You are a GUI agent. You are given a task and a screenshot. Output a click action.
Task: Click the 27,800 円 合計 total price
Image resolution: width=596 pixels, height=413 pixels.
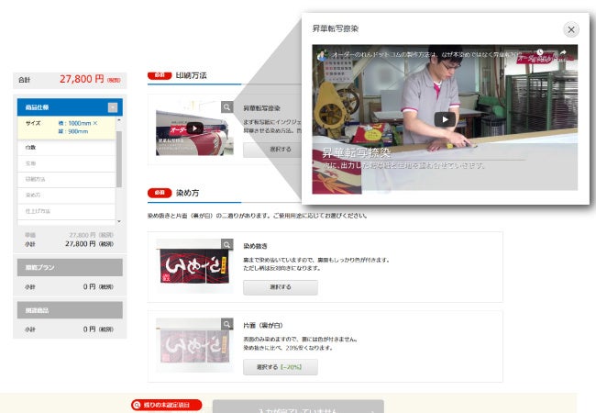pos(82,79)
